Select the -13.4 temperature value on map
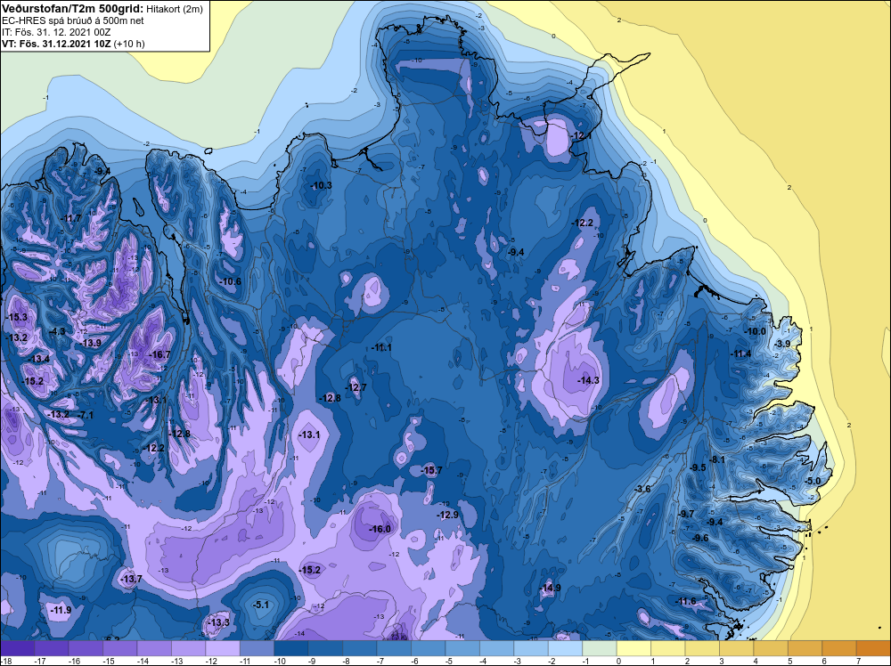This screenshot has height=666, width=891. (38, 358)
